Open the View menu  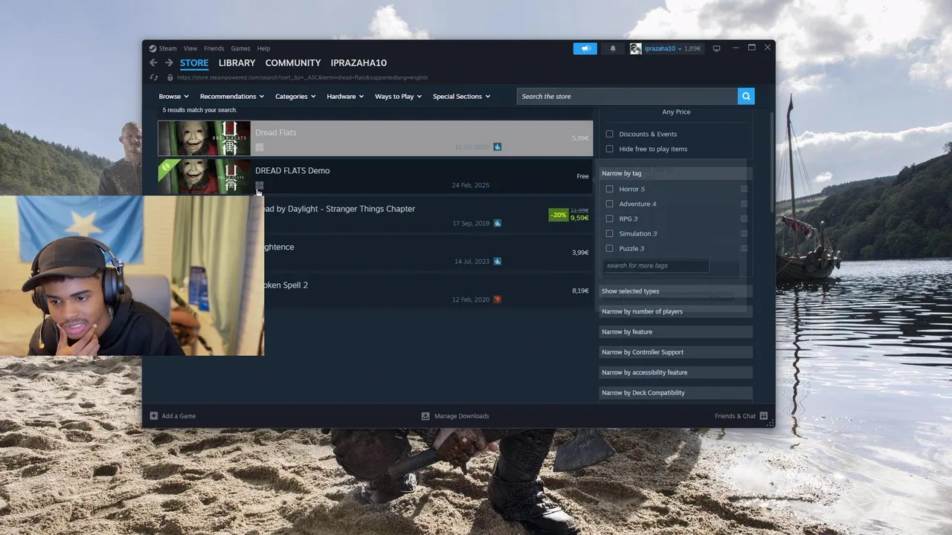[x=190, y=48]
